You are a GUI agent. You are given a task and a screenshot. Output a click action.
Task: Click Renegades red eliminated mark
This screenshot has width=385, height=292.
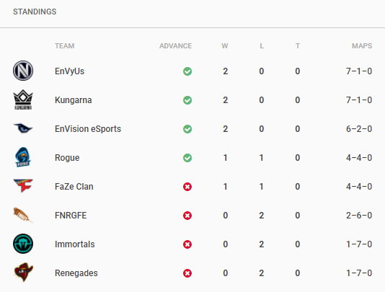(187, 273)
